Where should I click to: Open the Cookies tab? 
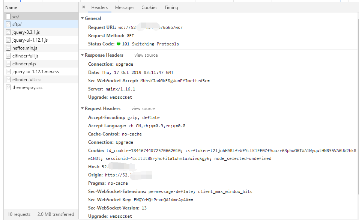coord(149,8)
